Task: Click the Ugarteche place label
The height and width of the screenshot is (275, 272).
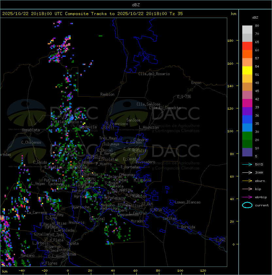Action: point(81,207)
